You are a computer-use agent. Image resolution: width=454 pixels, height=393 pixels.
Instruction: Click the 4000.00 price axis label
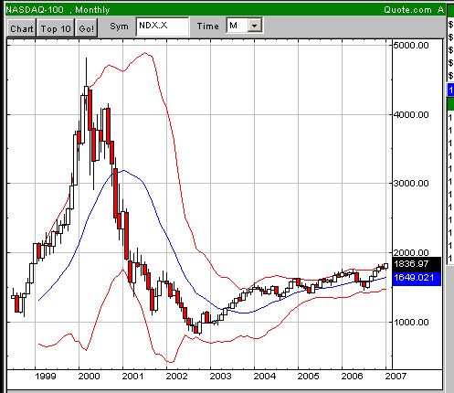(x=411, y=115)
